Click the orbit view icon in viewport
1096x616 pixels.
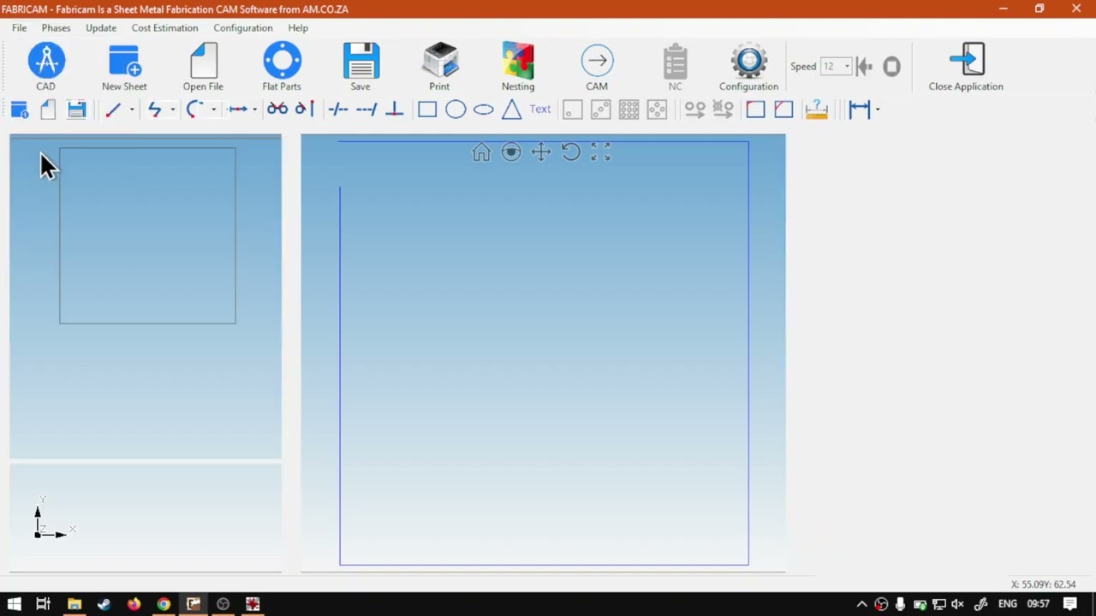point(511,152)
